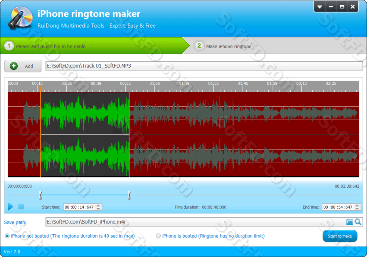Click the music file path field
The width and height of the screenshot is (367, 257).
coord(204,66)
